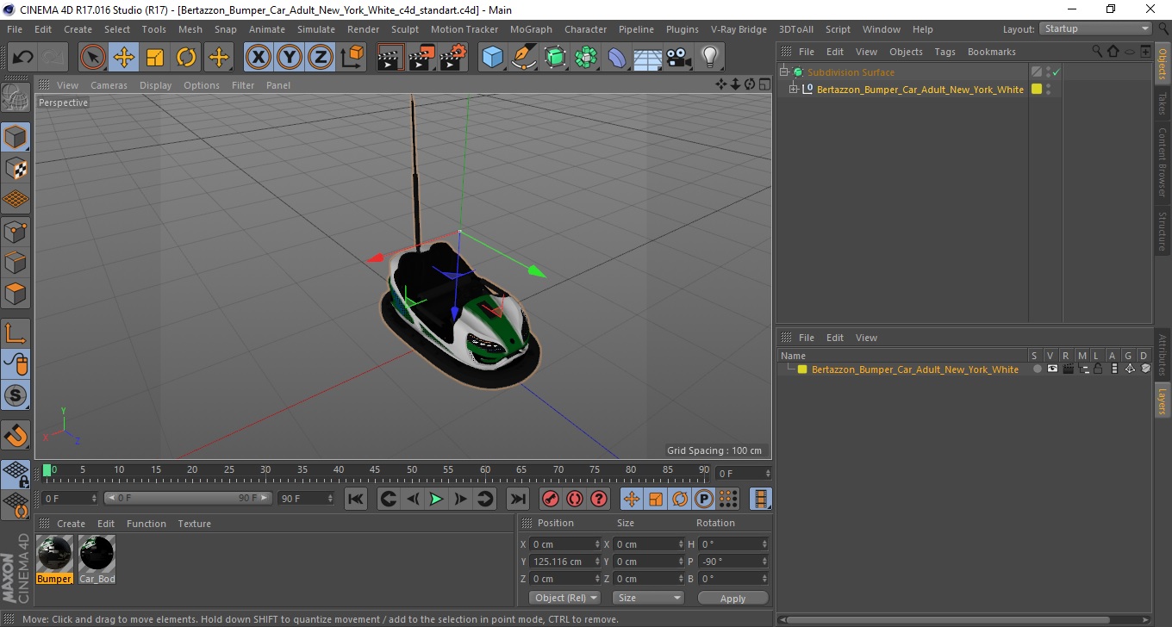Image resolution: width=1172 pixels, height=627 pixels.
Task: Toggle X axis lock
Action: pos(258,58)
